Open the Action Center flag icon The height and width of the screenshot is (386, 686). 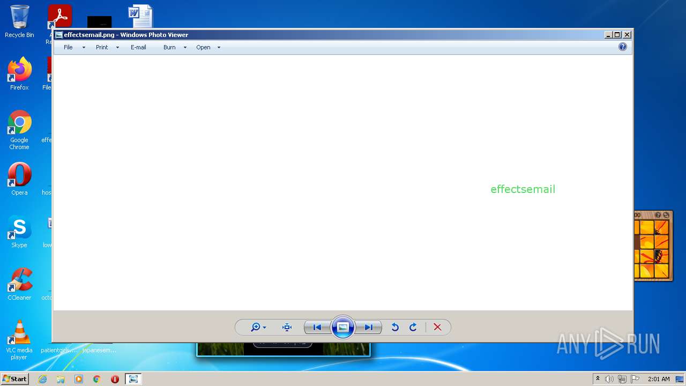(x=635, y=379)
